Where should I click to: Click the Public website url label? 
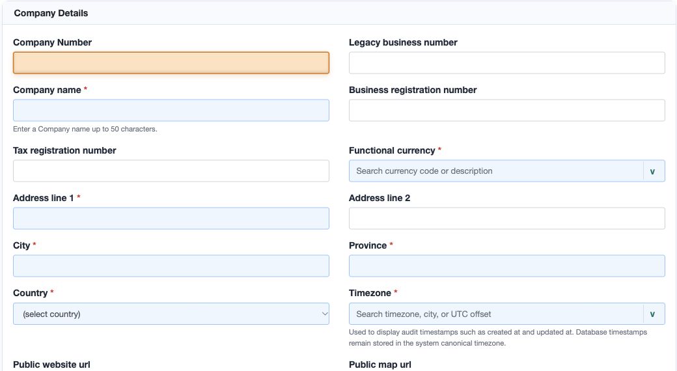pos(51,364)
